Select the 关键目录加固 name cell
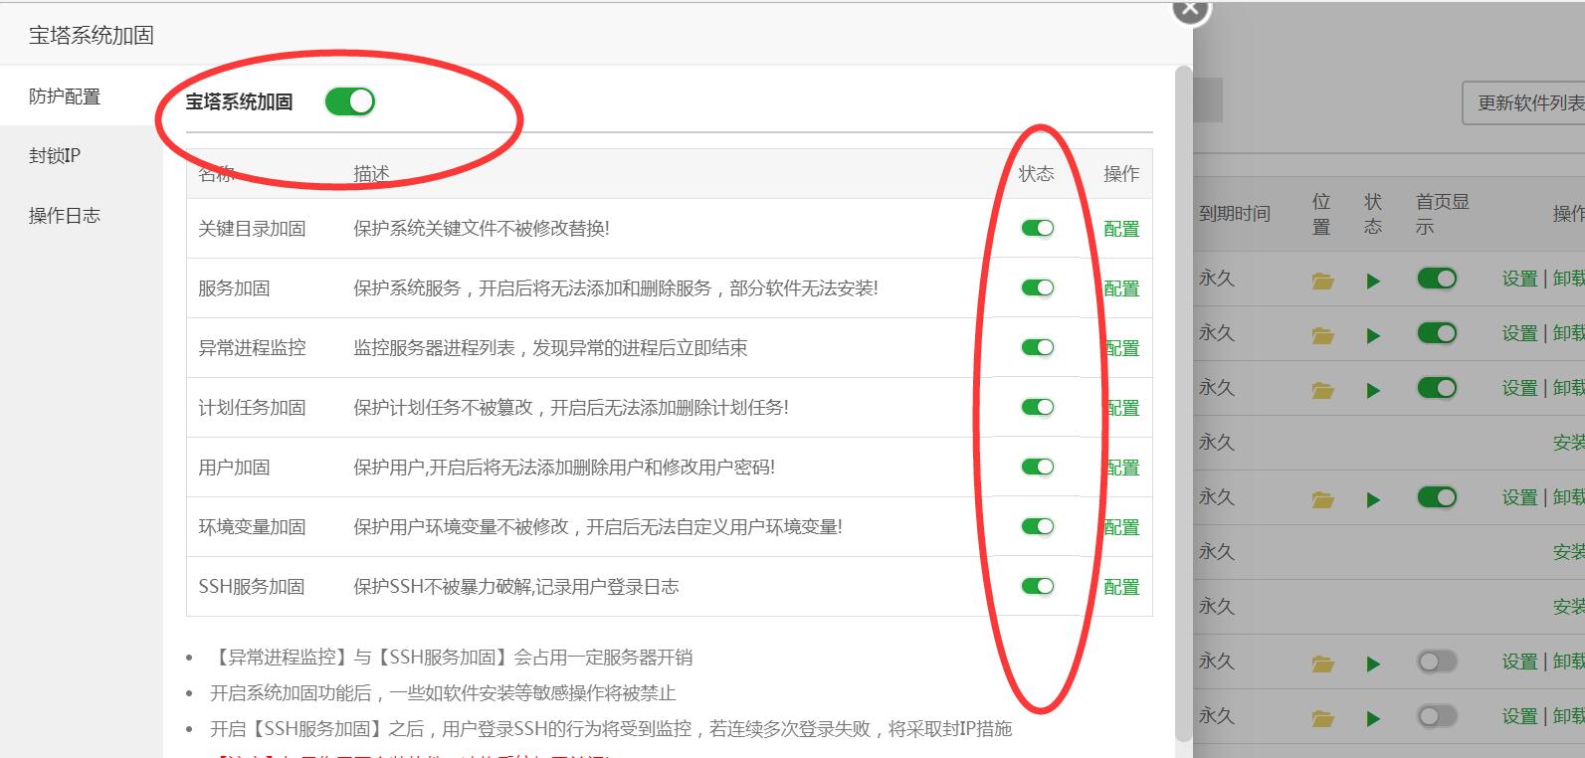 coord(252,229)
